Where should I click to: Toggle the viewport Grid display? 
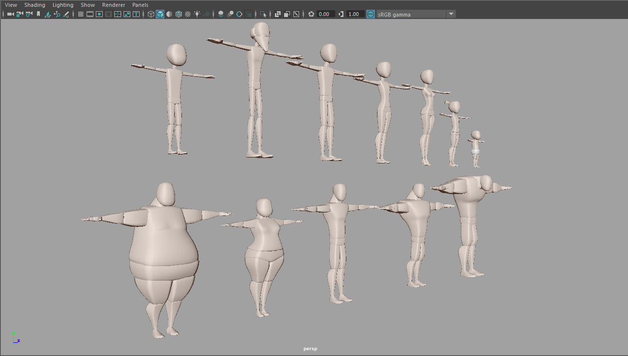[x=81, y=14]
